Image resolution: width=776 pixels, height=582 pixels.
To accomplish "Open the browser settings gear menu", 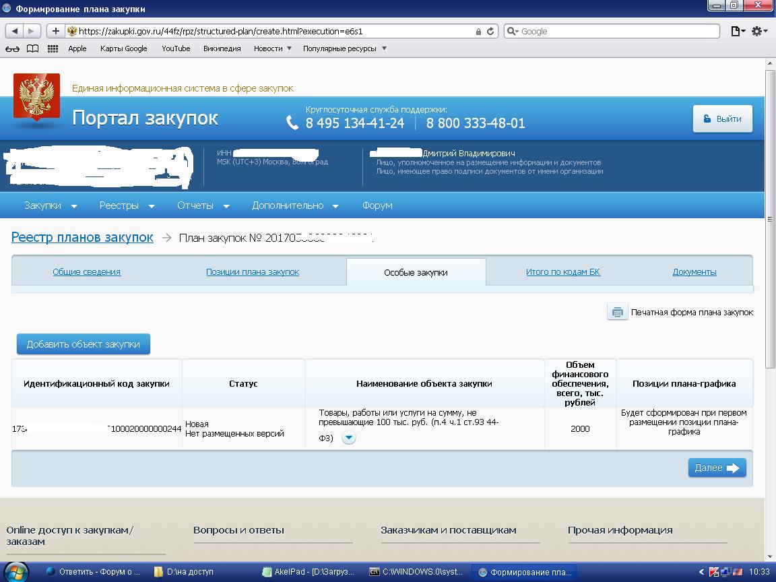I will (x=759, y=31).
